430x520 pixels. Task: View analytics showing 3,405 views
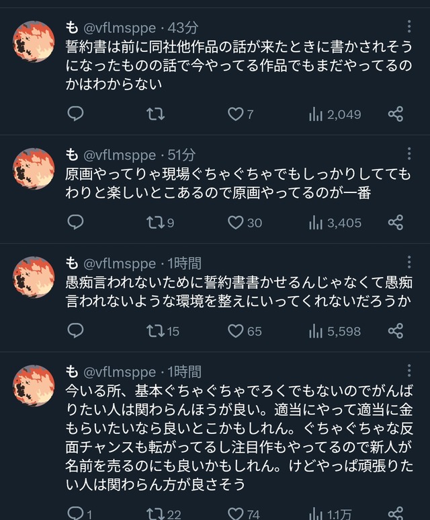335,223
